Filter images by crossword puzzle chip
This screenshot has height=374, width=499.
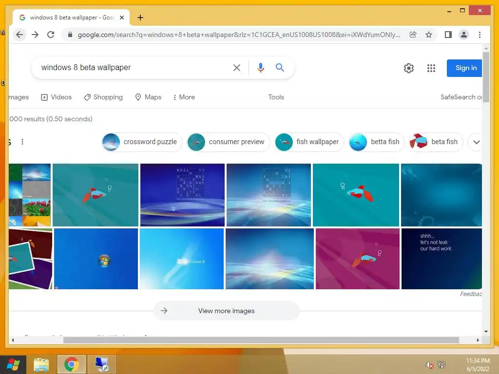pos(142,142)
